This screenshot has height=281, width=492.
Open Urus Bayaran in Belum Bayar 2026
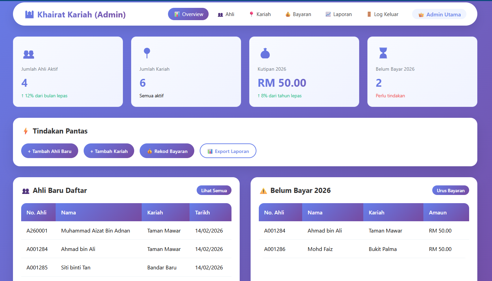[450, 190]
